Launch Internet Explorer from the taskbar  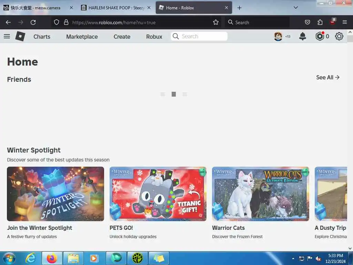pyautogui.click(x=31, y=258)
